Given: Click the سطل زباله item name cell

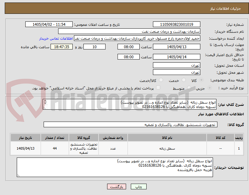Looking at the screenshot, I should (167, 148).
